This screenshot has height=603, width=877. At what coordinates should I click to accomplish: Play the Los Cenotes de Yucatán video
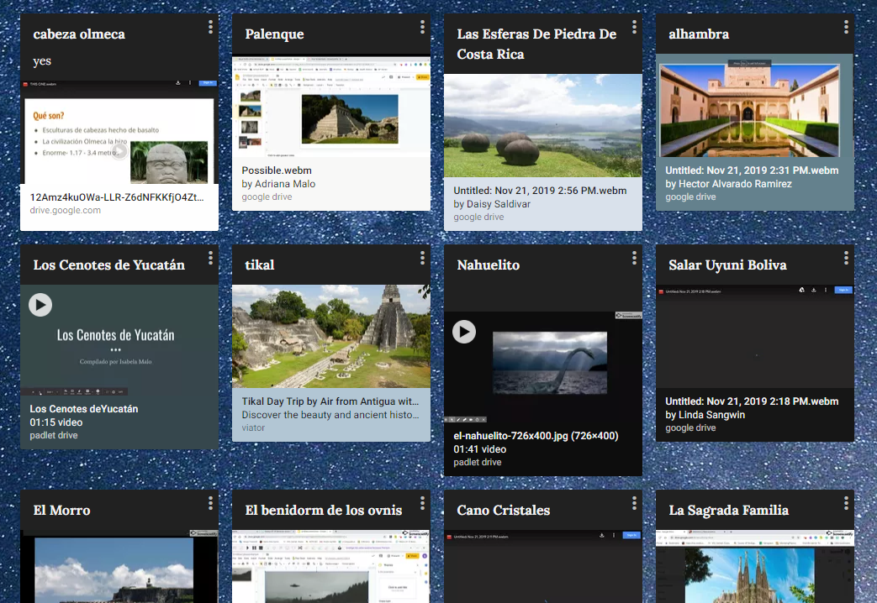click(40, 305)
